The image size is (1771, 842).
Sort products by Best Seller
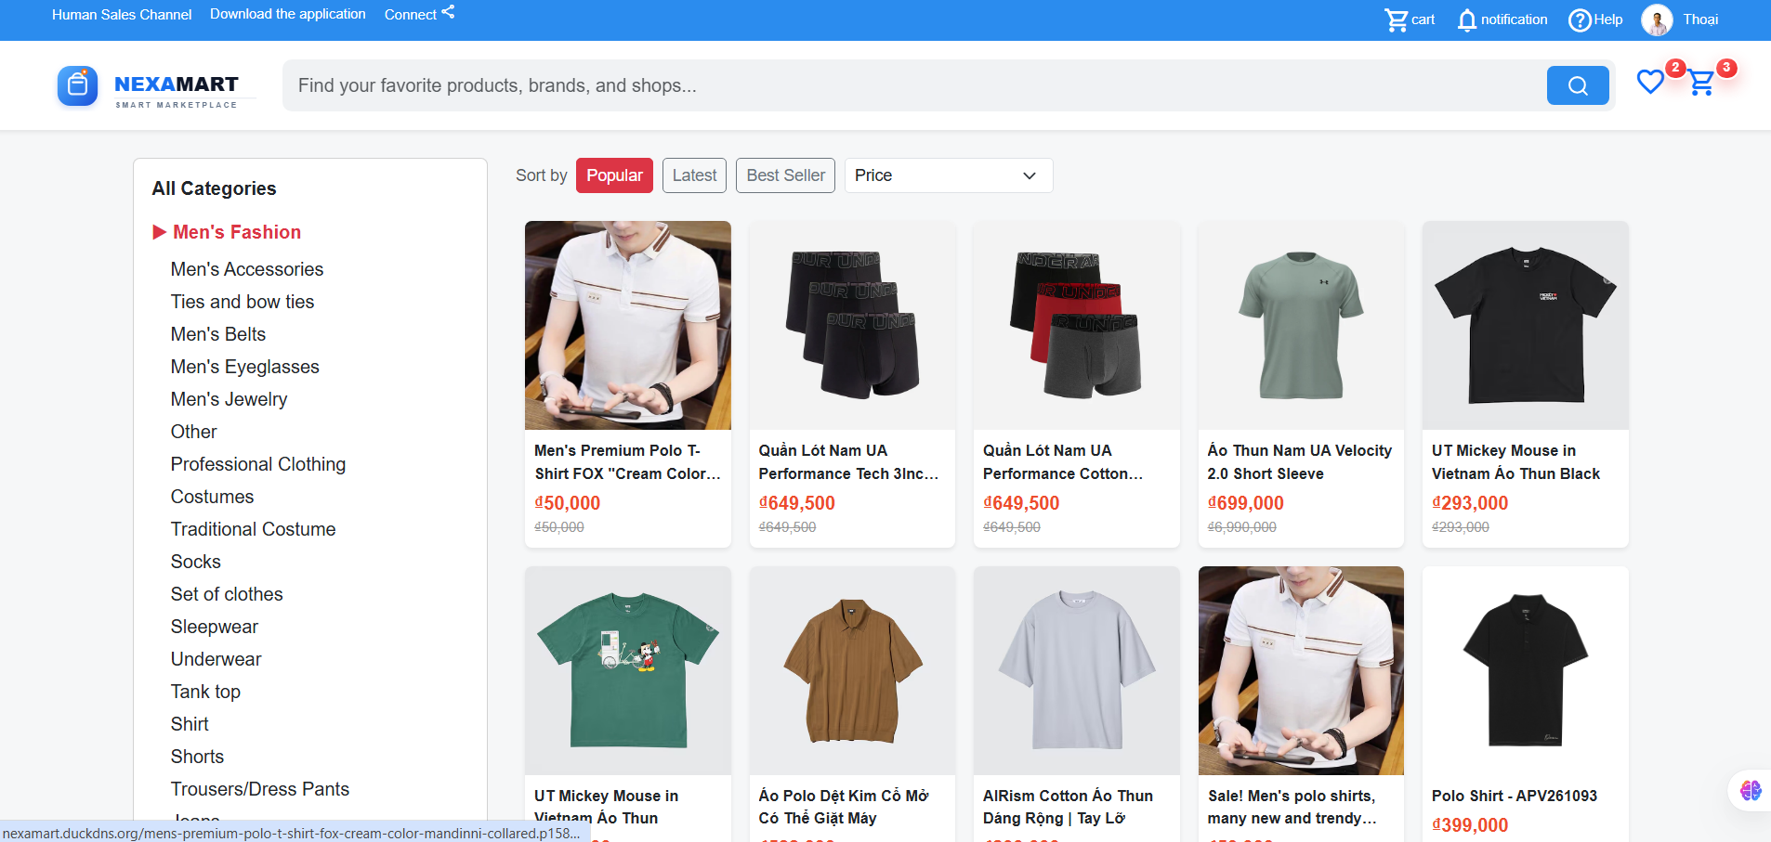(x=785, y=175)
